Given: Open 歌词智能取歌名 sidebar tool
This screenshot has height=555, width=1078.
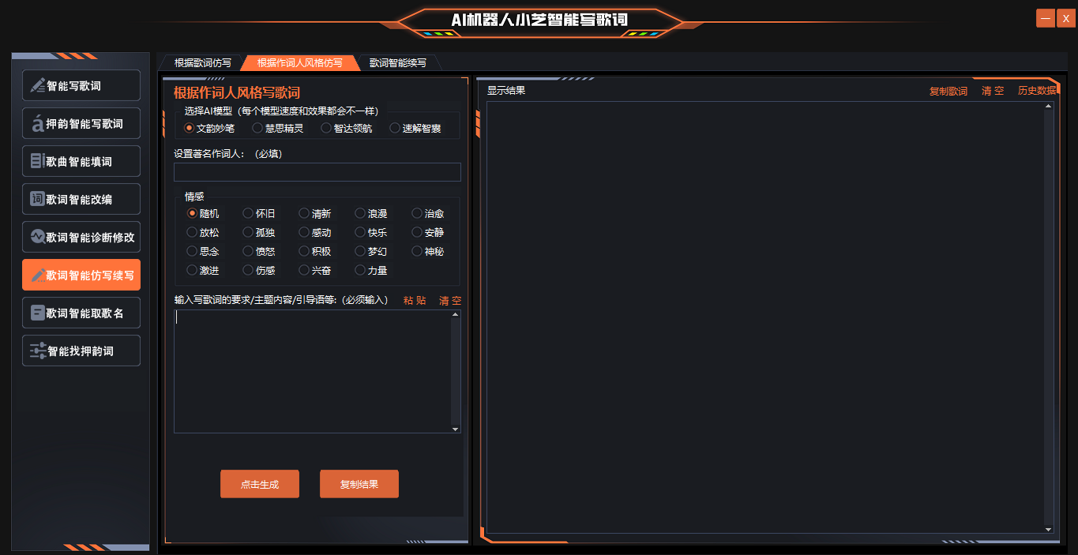Looking at the screenshot, I should pyautogui.click(x=81, y=313).
